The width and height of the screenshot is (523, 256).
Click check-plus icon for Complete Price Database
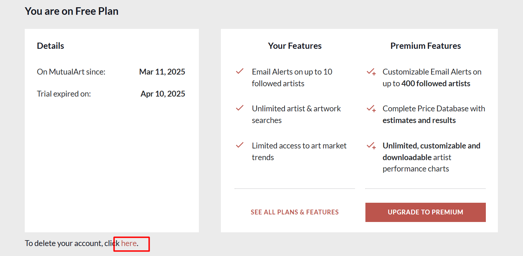(x=371, y=109)
